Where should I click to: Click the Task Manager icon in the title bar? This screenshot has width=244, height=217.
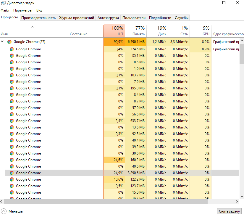click(x=3, y=3)
